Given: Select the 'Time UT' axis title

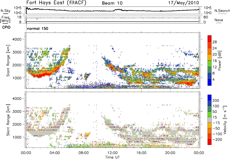Looking at the screenshot, I should pos(112,157).
